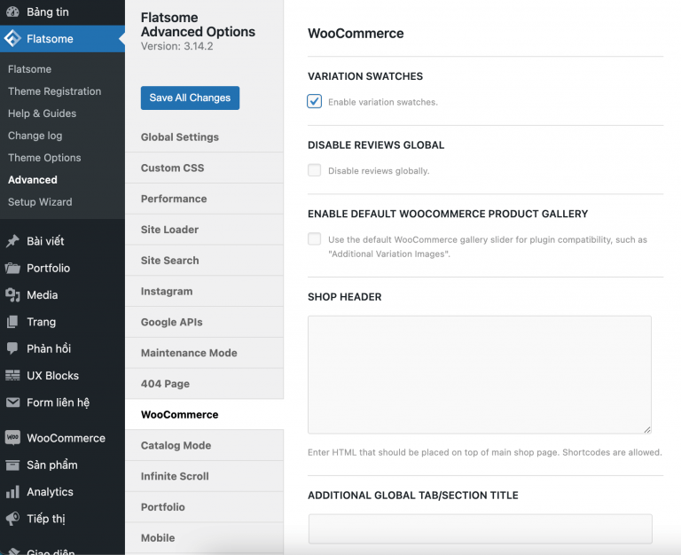Open WooCommerce admin sidebar menu
The width and height of the screenshot is (681, 555).
pyautogui.click(x=66, y=438)
